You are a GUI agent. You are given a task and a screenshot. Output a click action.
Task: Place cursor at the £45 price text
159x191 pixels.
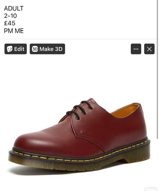(10, 23)
